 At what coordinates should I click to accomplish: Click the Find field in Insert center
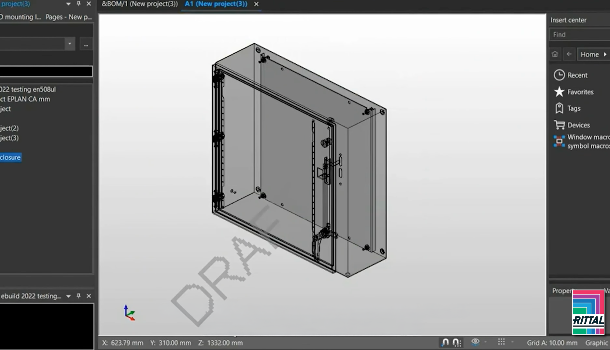click(580, 34)
